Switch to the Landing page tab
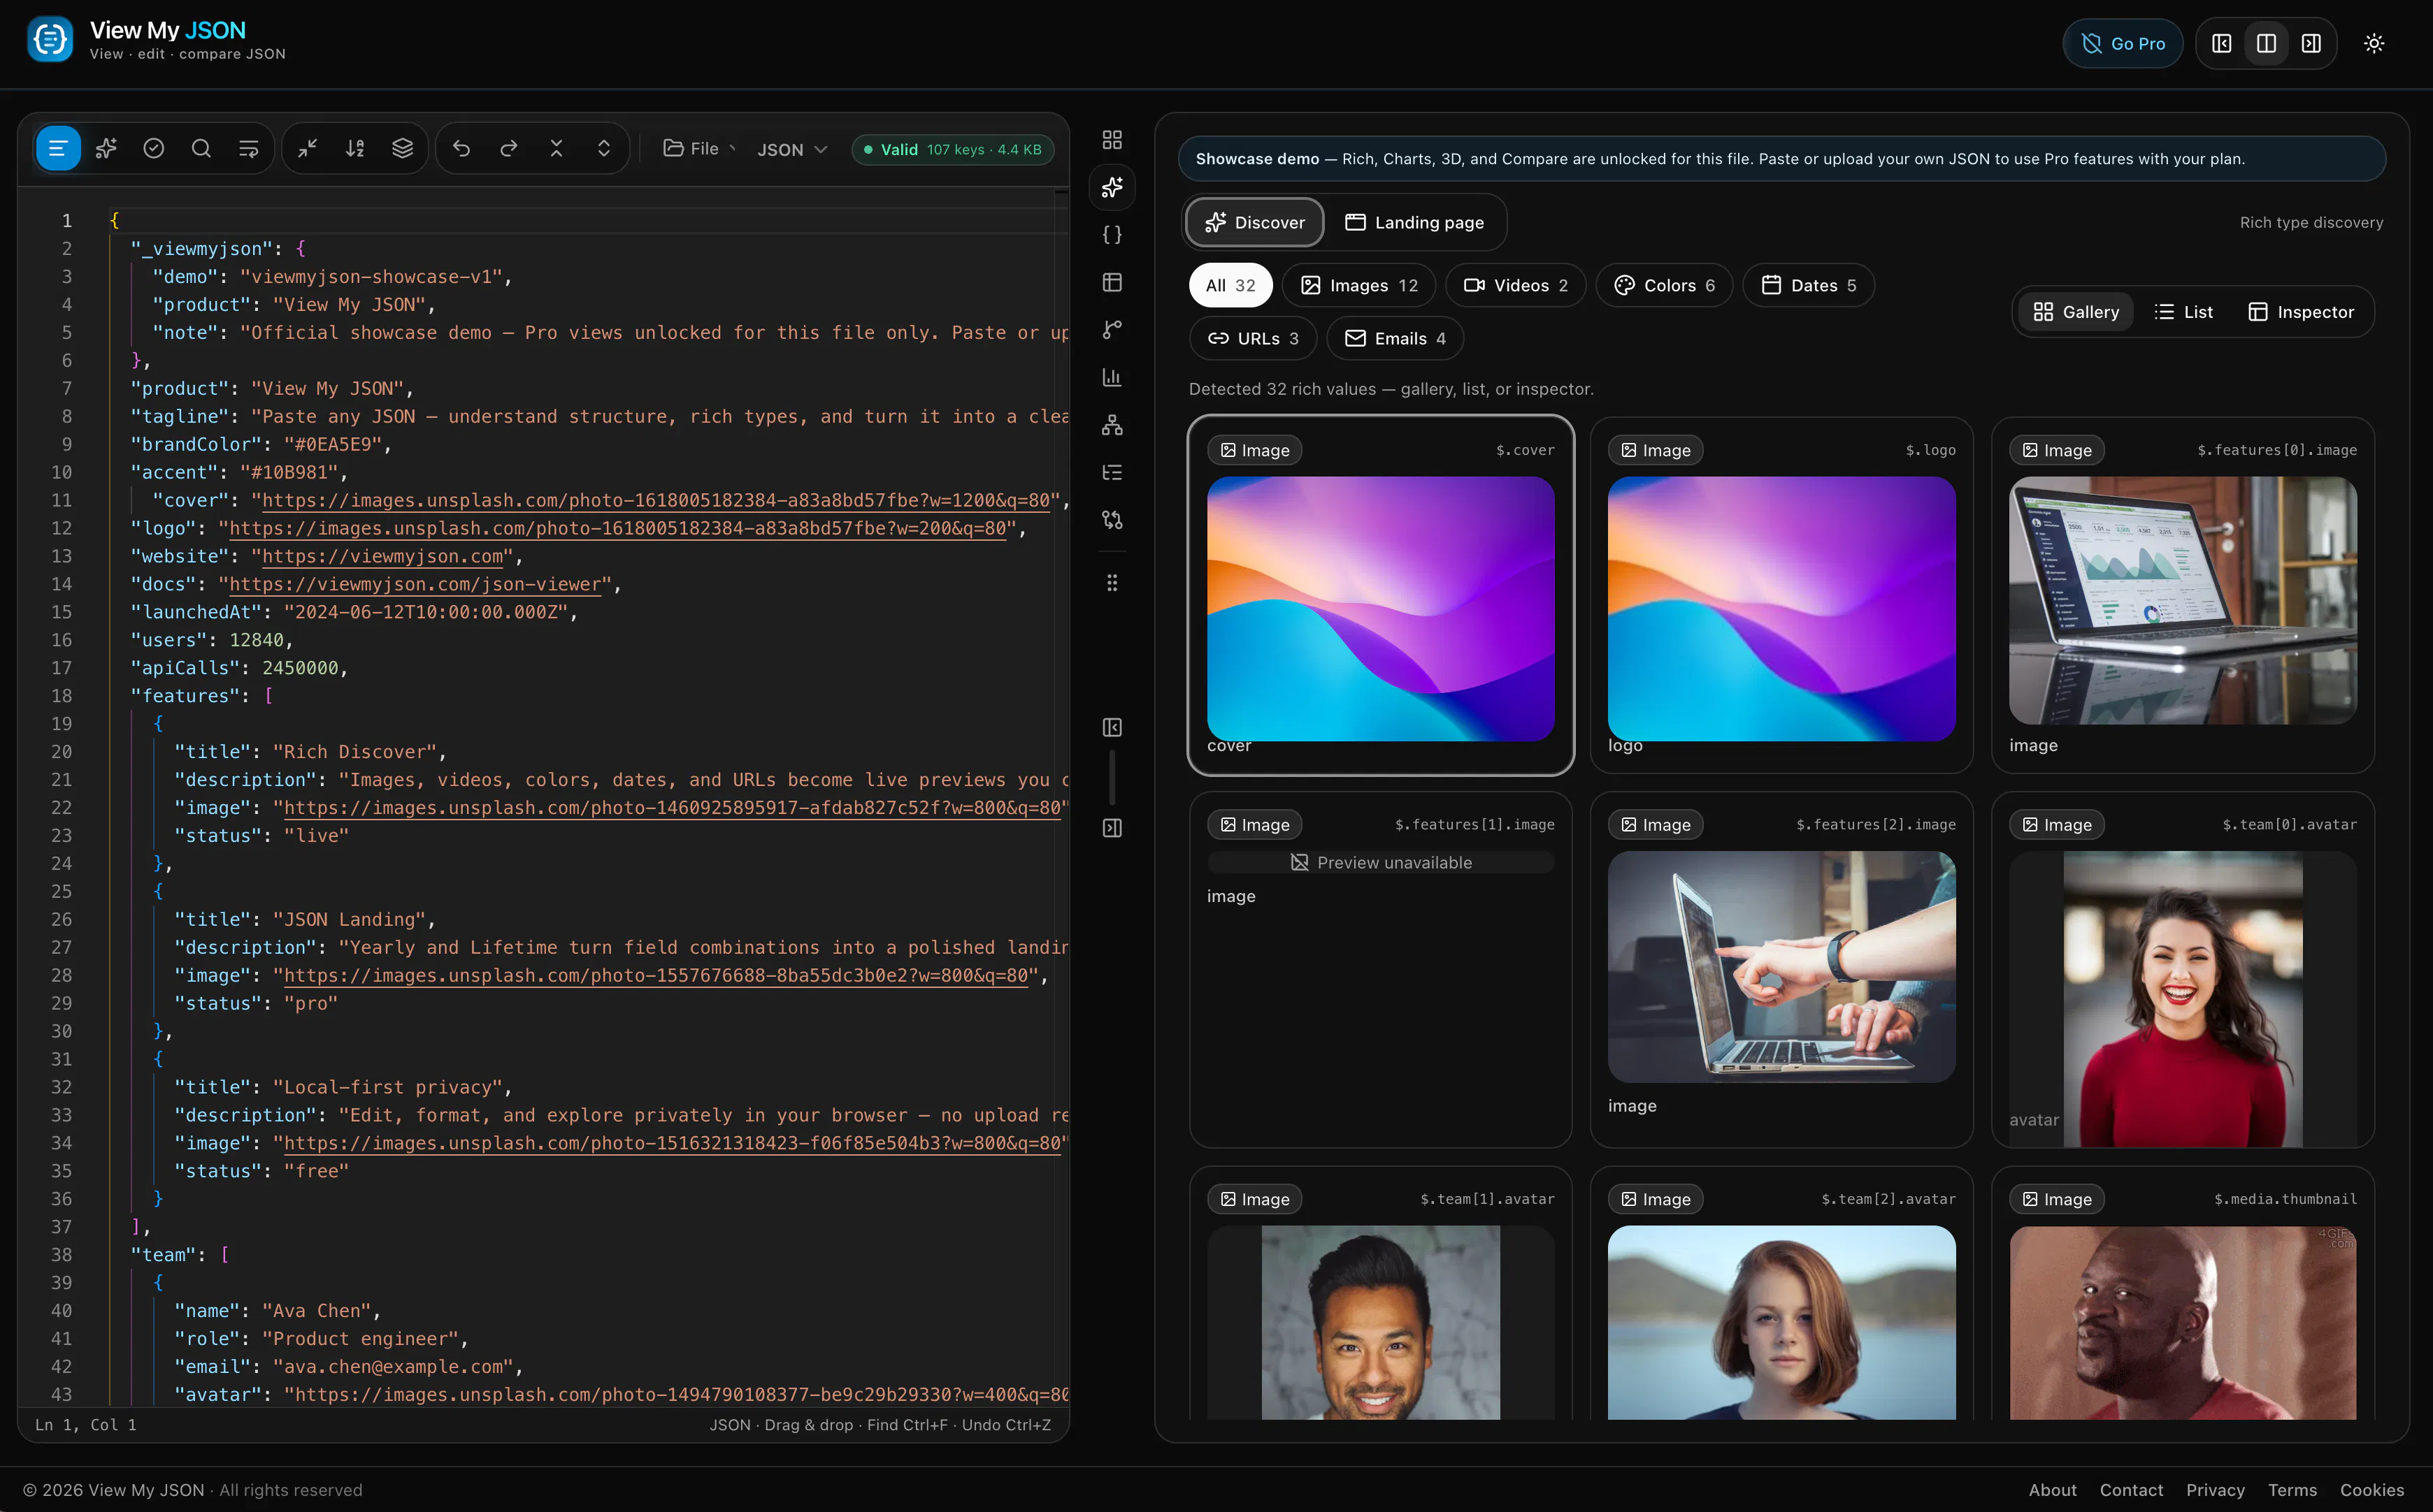This screenshot has height=1512, width=2433. coord(1414,222)
